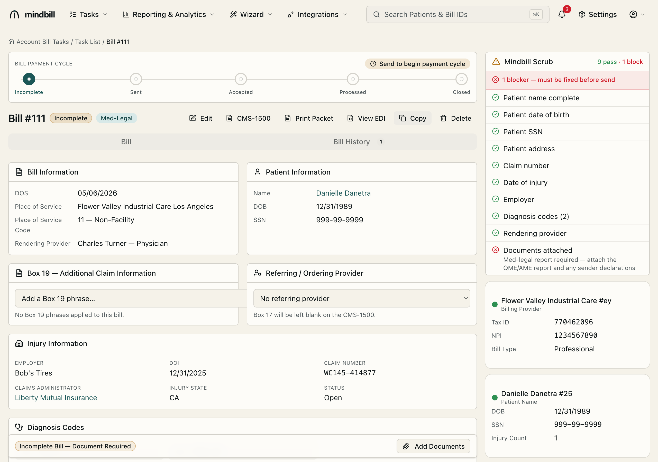Click the Copy duplicate icon
Screen dimensions: 658x462
[402, 118]
